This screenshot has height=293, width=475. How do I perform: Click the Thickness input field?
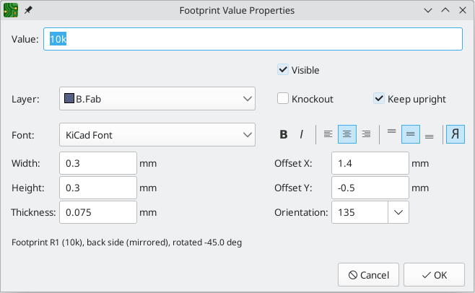point(97,212)
